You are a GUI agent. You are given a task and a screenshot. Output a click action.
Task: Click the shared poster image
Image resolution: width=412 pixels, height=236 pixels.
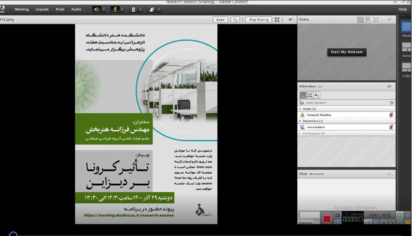click(x=146, y=124)
